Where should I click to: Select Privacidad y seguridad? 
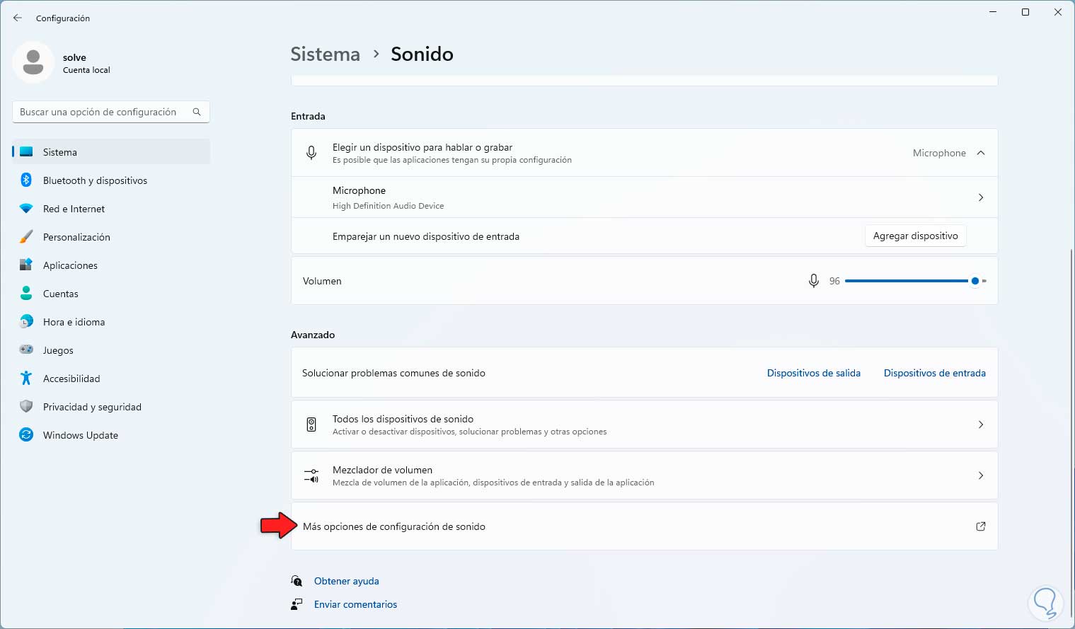[92, 407]
